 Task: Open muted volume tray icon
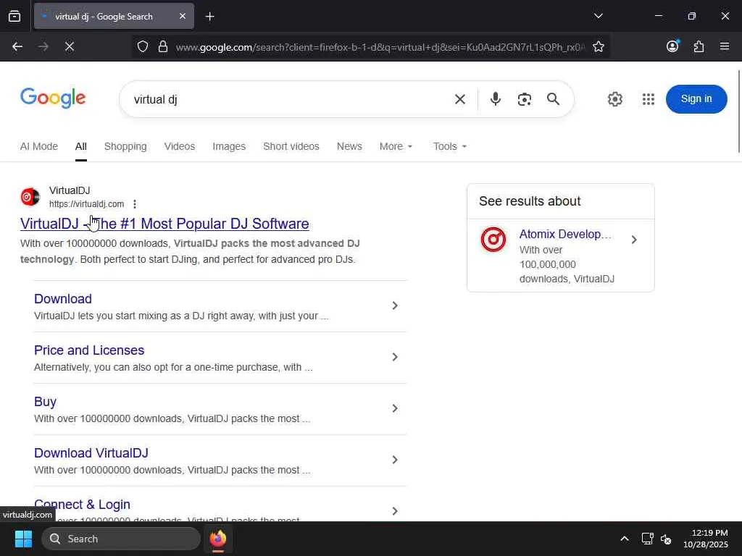pyautogui.click(x=666, y=539)
